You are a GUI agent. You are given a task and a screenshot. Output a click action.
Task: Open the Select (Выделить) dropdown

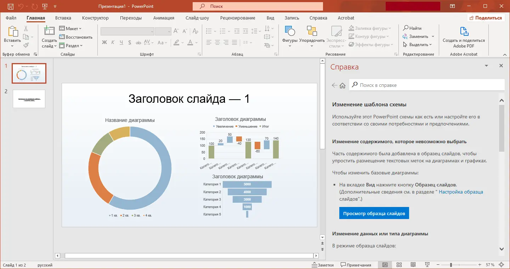[418, 45]
